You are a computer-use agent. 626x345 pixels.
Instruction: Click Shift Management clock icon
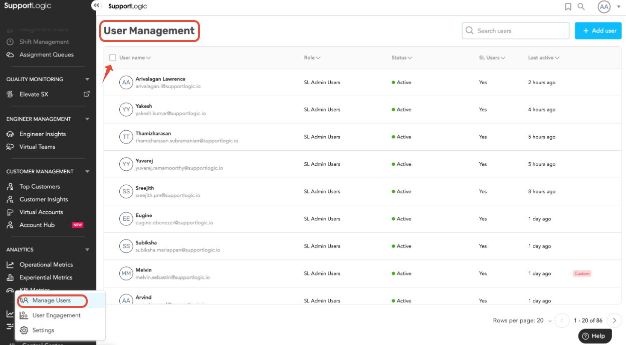click(x=10, y=42)
